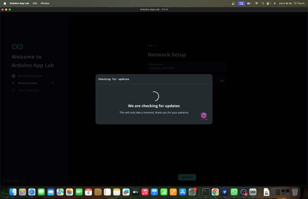Open the Mail app in the dock
Viewport: 308px width, 199px height.
click(51, 192)
